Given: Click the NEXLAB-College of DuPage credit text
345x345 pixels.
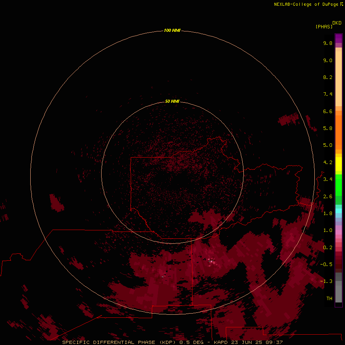Looking at the screenshot, I should (306, 4).
